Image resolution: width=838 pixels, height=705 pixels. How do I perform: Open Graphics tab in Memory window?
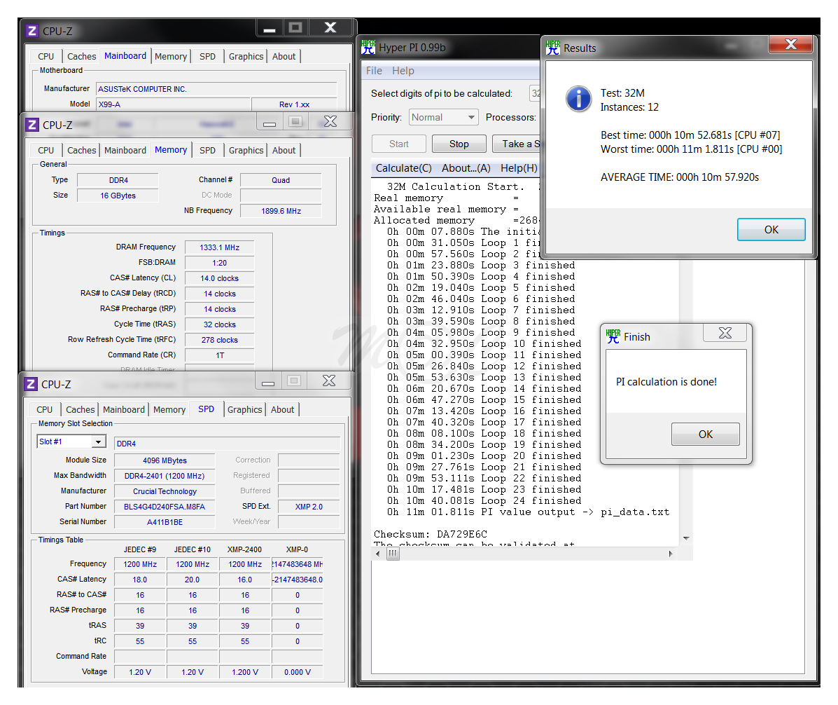246,150
